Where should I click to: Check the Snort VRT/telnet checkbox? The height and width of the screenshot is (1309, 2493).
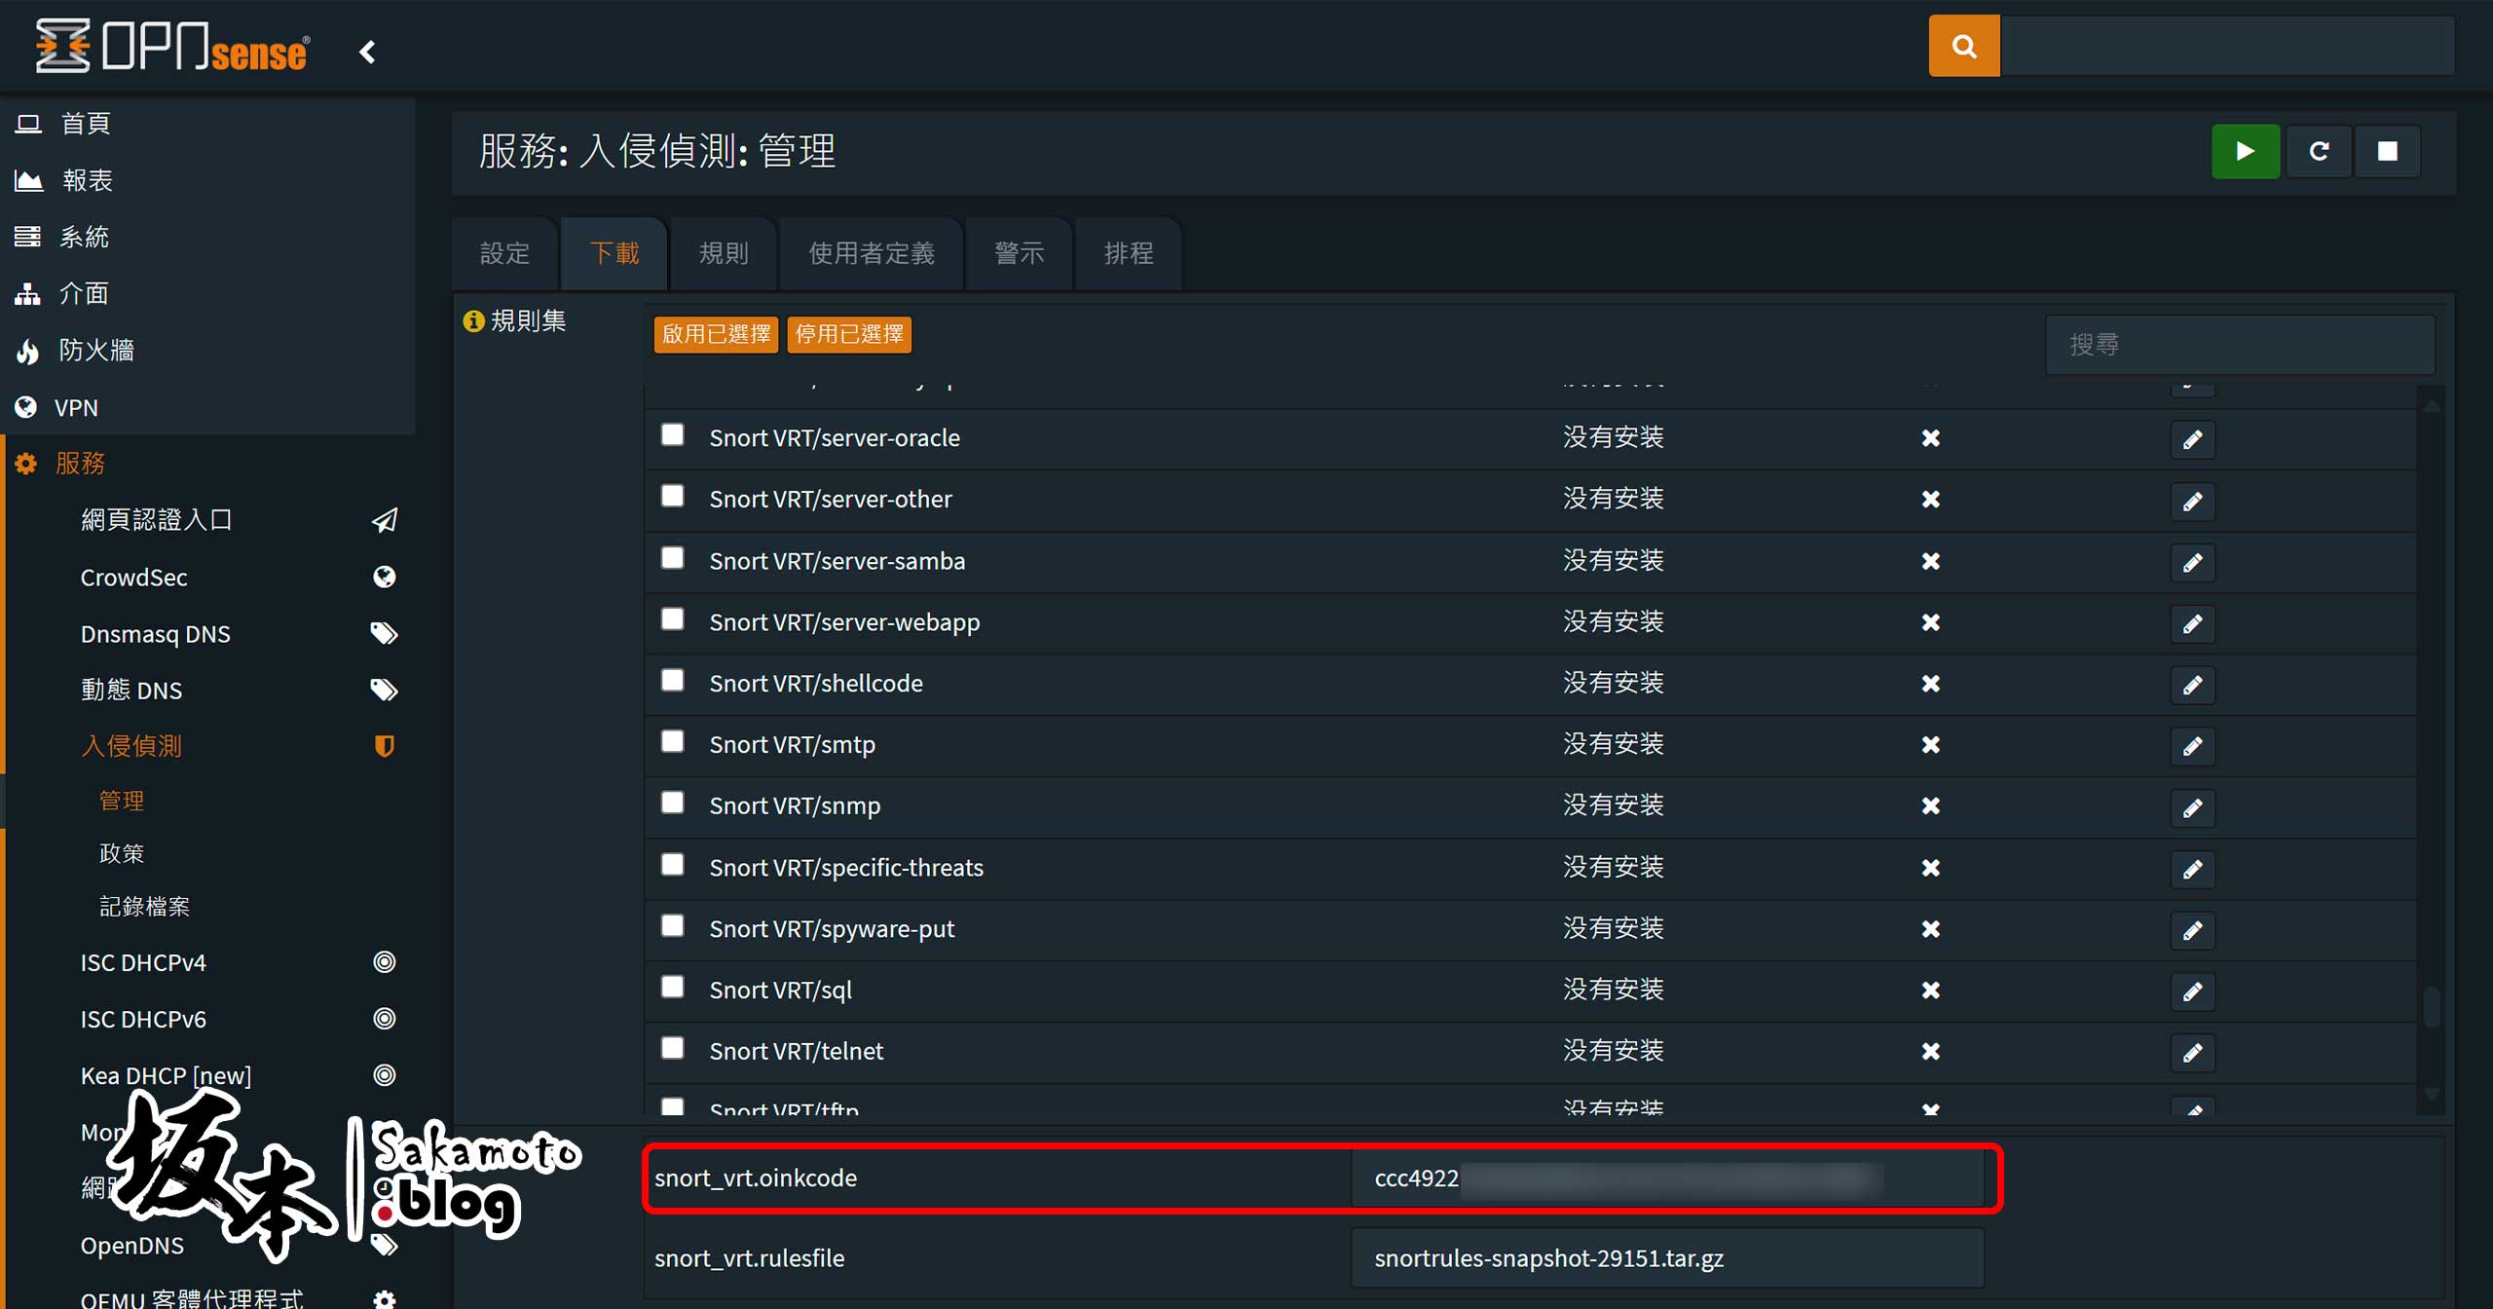pyautogui.click(x=672, y=1048)
